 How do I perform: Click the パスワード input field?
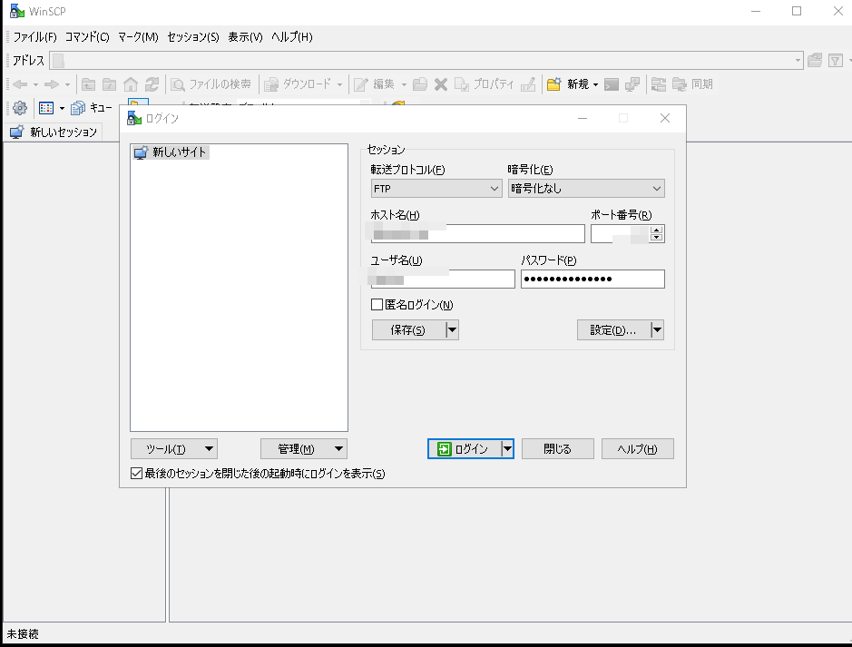pos(592,279)
